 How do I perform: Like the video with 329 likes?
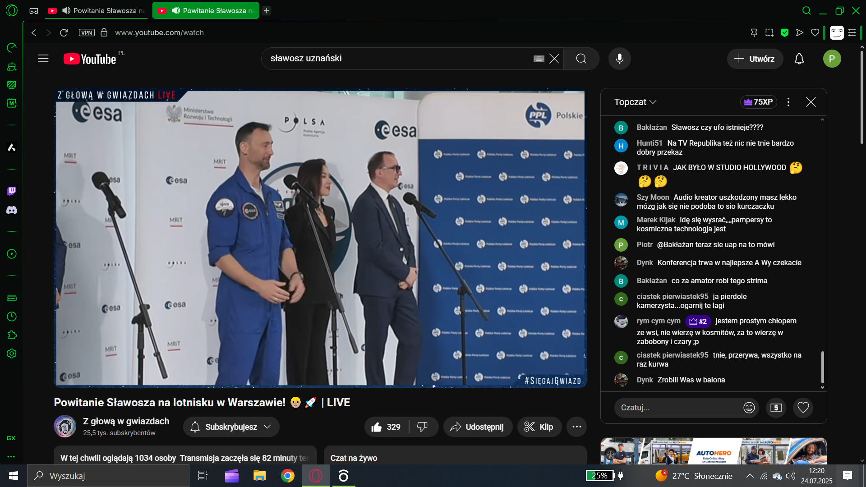tap(386, 427)
